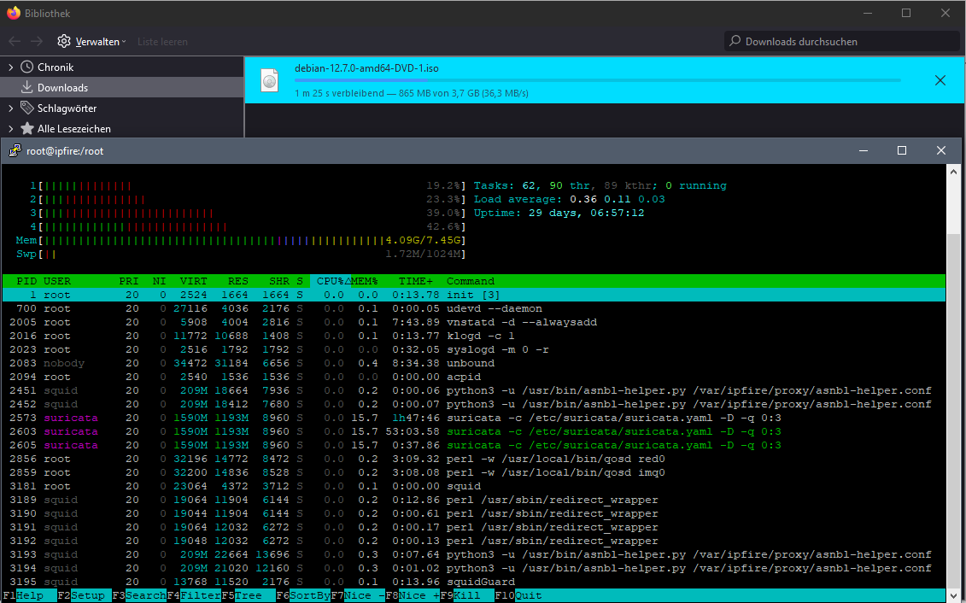Click the USER column header
The height and width of the screenshot is (603, 966).
[x=56, y=281]
